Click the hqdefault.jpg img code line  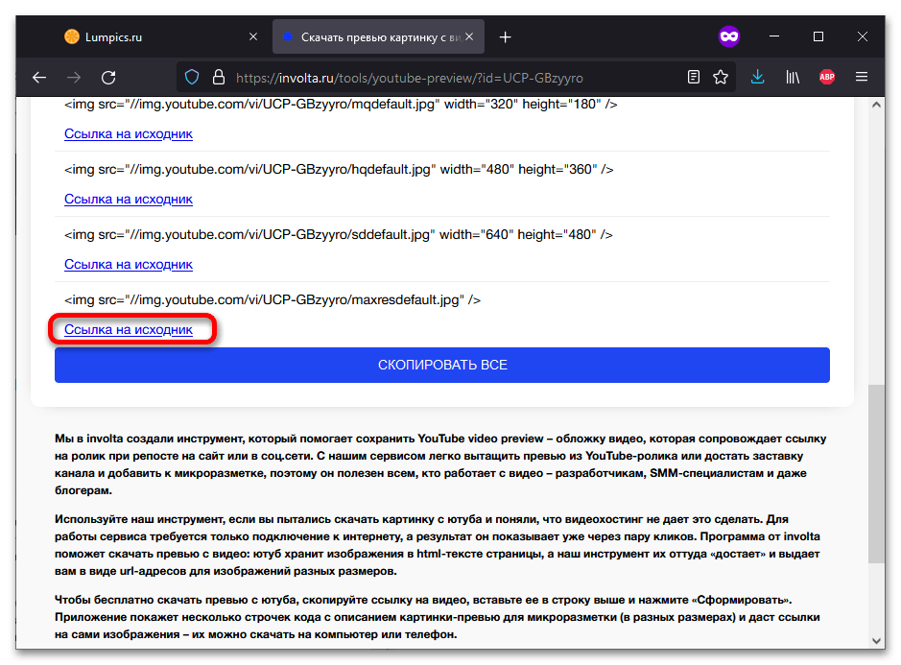click(339, 170)
